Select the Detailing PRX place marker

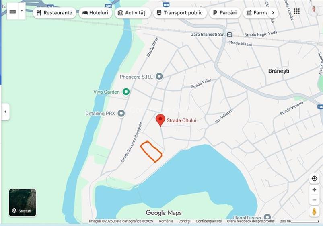coord(121,113)
